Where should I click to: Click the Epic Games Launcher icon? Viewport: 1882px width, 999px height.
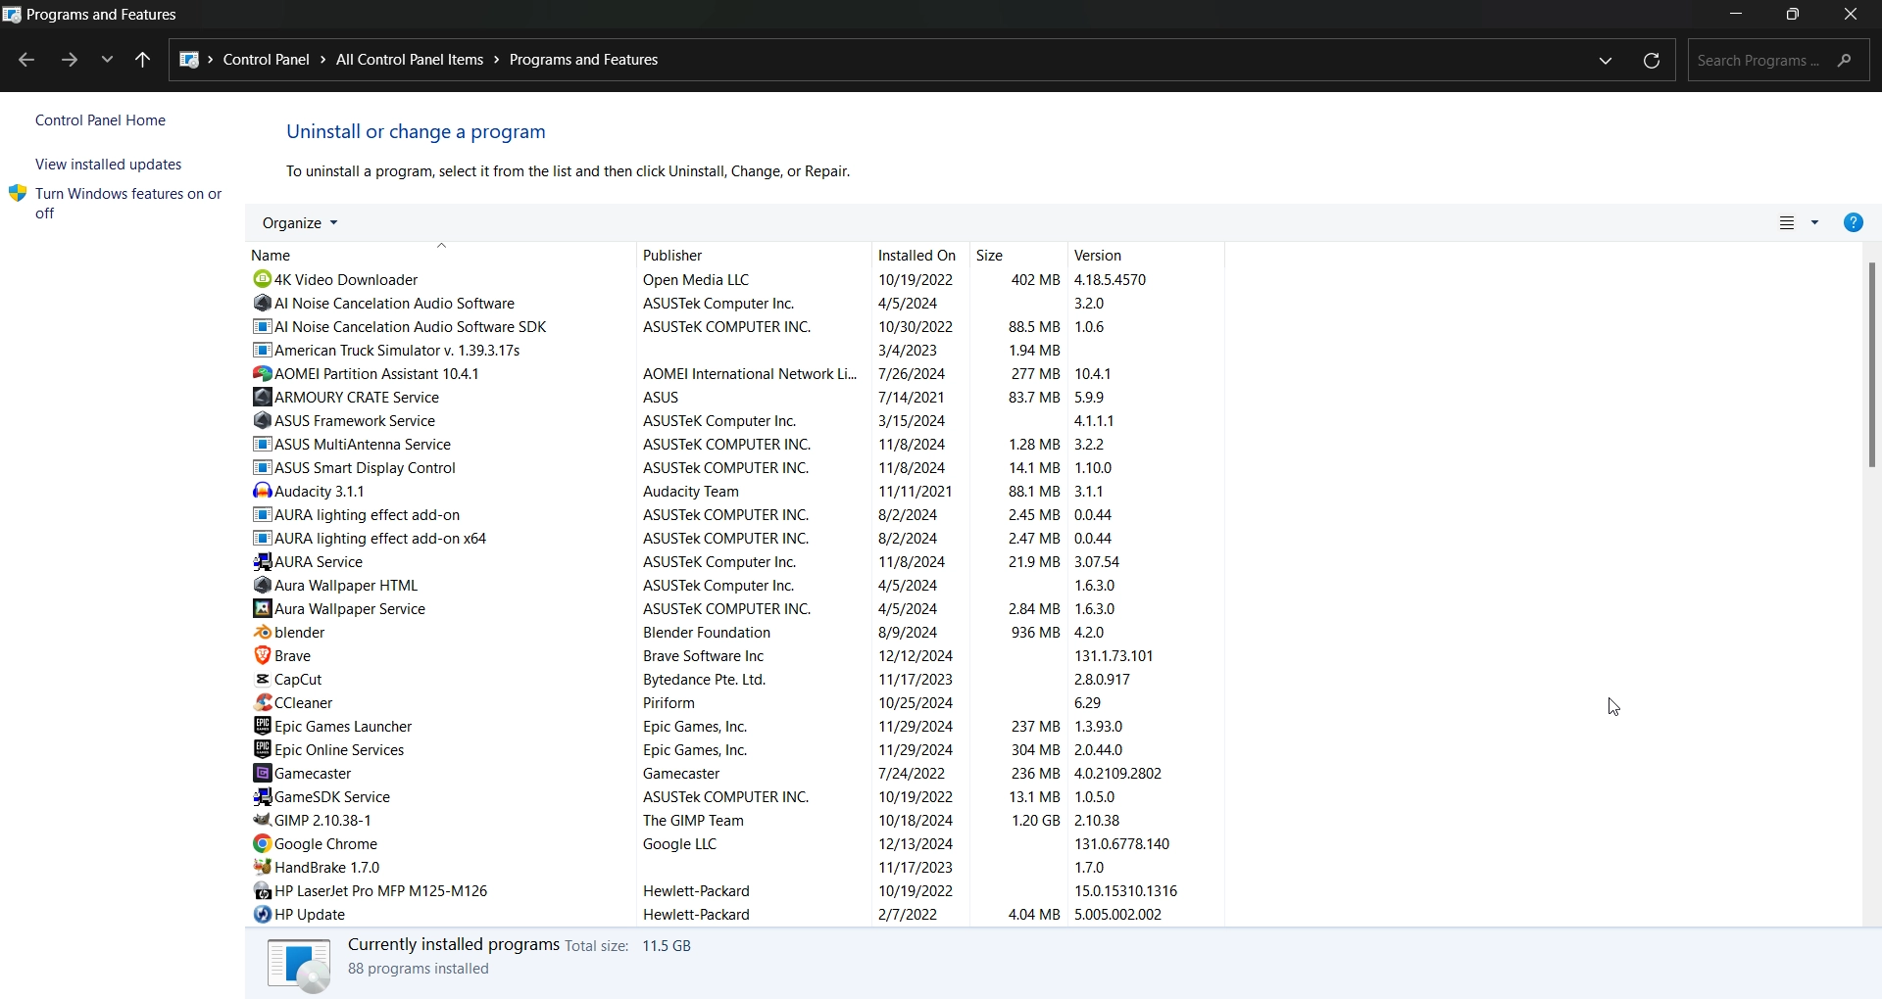tap(262, 726)
